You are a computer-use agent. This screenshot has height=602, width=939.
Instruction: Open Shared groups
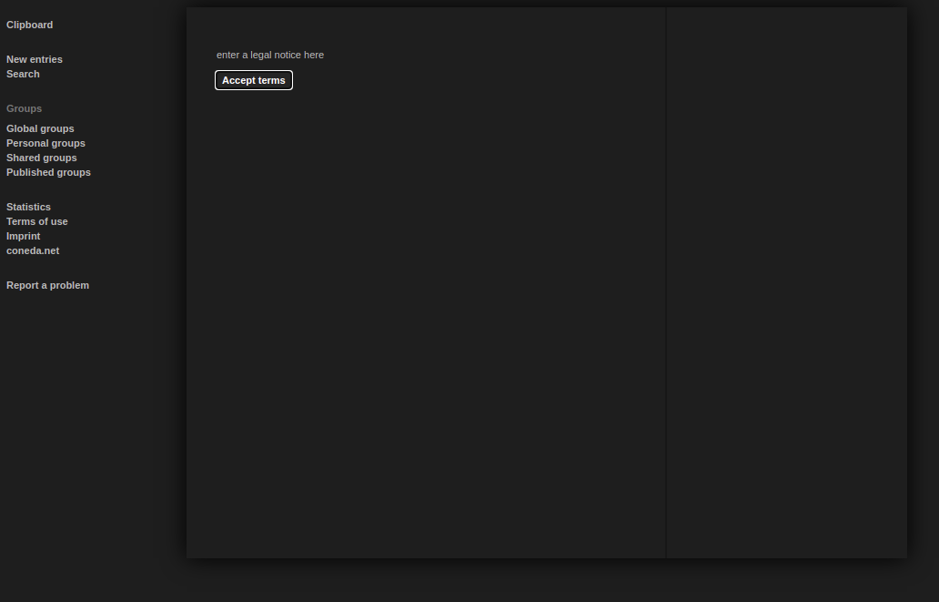point(41,158)
